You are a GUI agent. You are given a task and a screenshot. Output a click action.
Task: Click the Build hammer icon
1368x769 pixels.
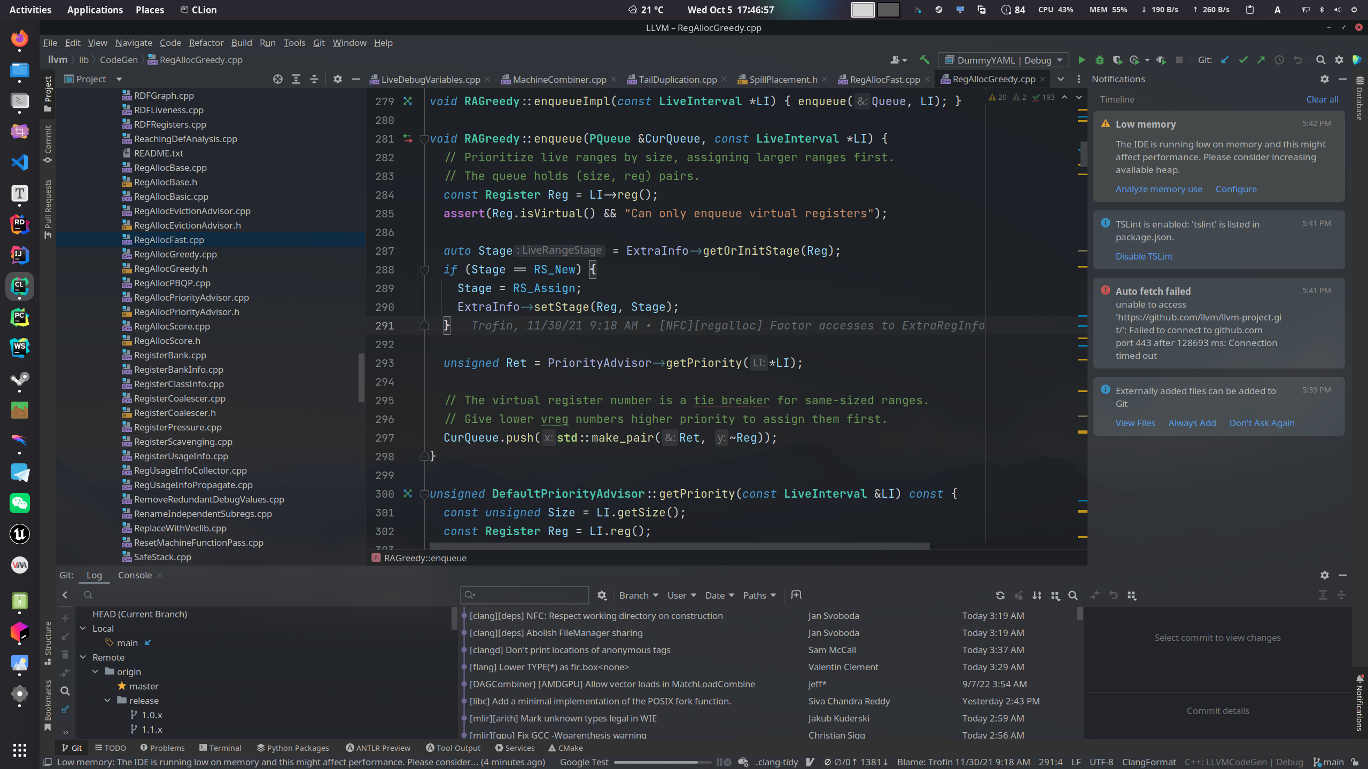coord(924,60)
